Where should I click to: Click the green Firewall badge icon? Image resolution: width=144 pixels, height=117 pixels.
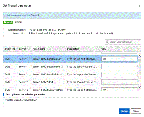[x=8, y=22]
